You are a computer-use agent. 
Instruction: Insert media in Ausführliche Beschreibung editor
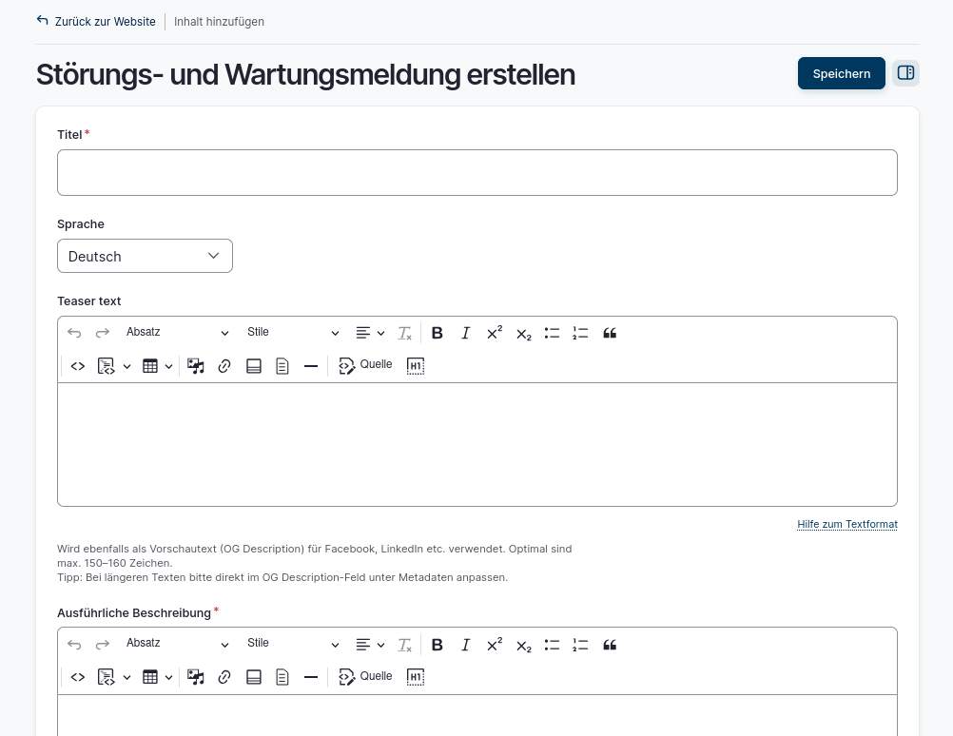196,677
